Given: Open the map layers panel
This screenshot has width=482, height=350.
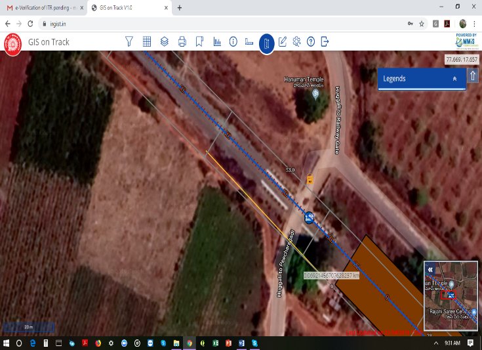Looking at the screenshot, I should 165,42.
